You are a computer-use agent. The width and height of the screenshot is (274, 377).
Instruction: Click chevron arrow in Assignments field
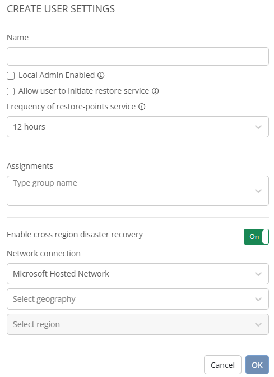coord(258,191)
